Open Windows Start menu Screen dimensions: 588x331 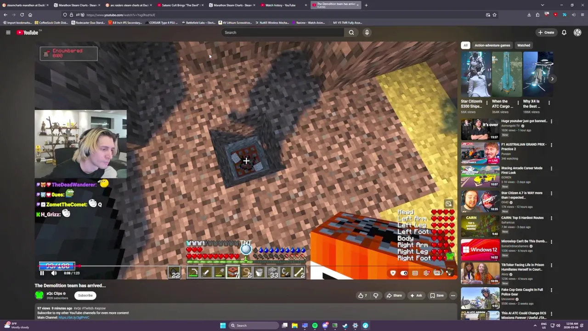click(223, 325)
